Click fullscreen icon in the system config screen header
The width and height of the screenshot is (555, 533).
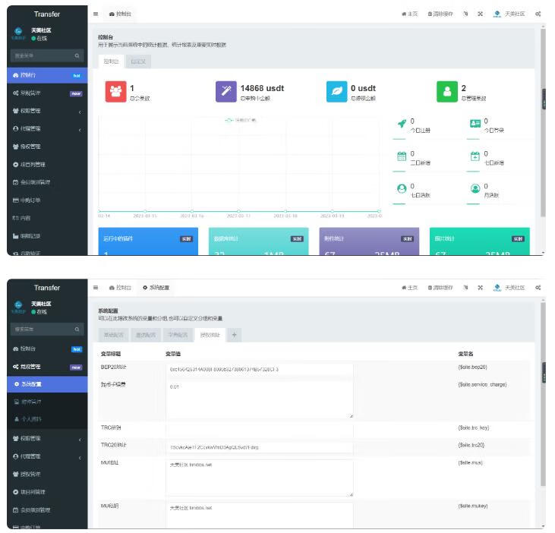(480, 288)
